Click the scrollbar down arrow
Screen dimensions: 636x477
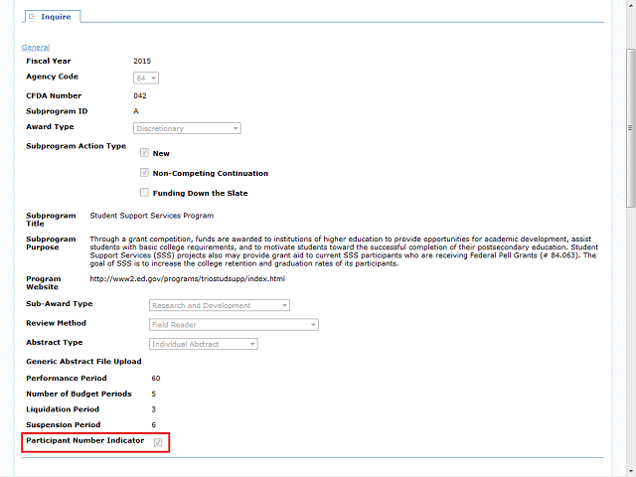point(630,472)
